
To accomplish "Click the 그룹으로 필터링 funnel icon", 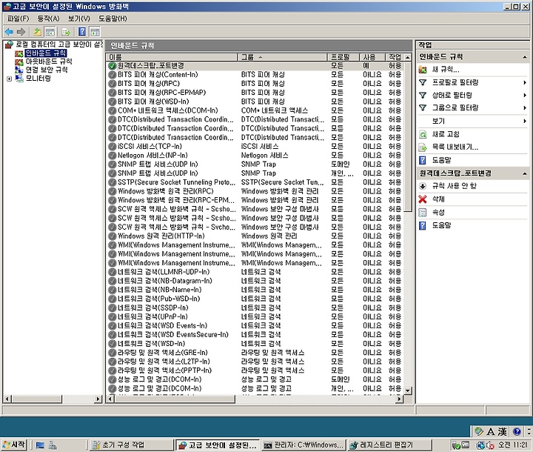I will pos(423,108).
